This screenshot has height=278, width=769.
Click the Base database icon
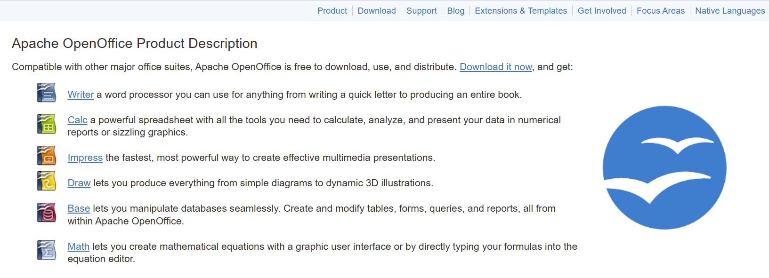point(47,213)
